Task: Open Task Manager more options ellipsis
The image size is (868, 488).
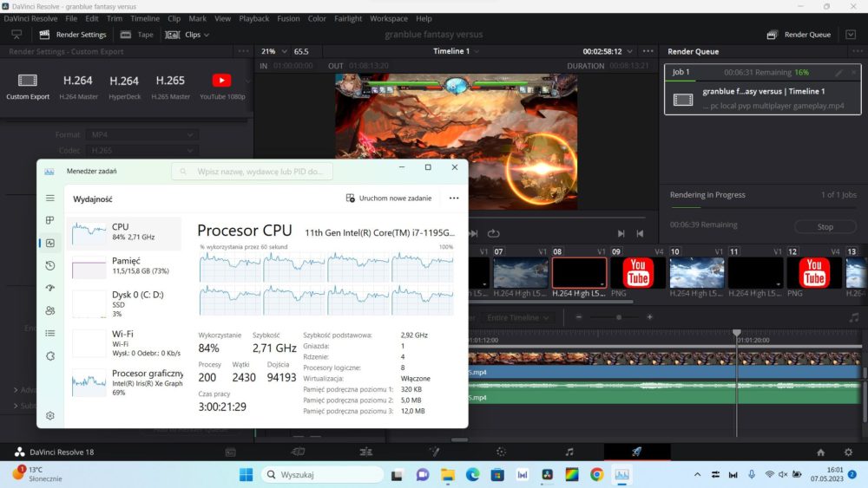Action: (454, 198)
